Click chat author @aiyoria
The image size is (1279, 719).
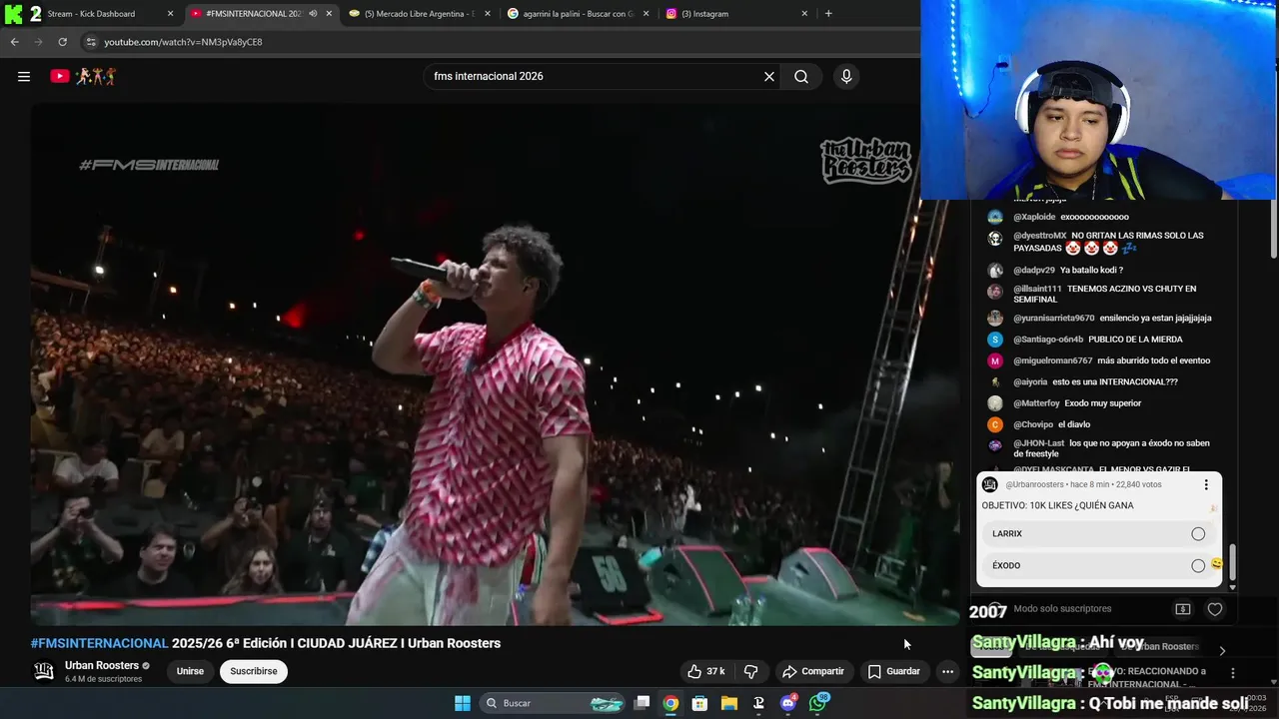pyautogui.click(x=1030, y=381)
